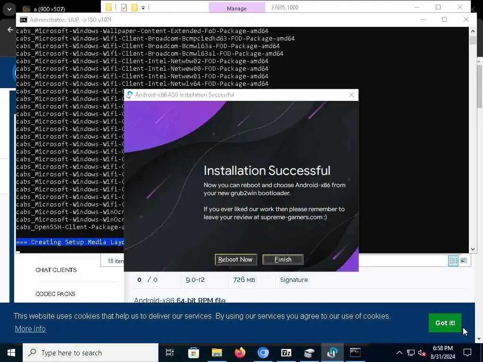Open the More info cookie link
483x362 pixels.
pyautogui.click(x=30, y=329)
